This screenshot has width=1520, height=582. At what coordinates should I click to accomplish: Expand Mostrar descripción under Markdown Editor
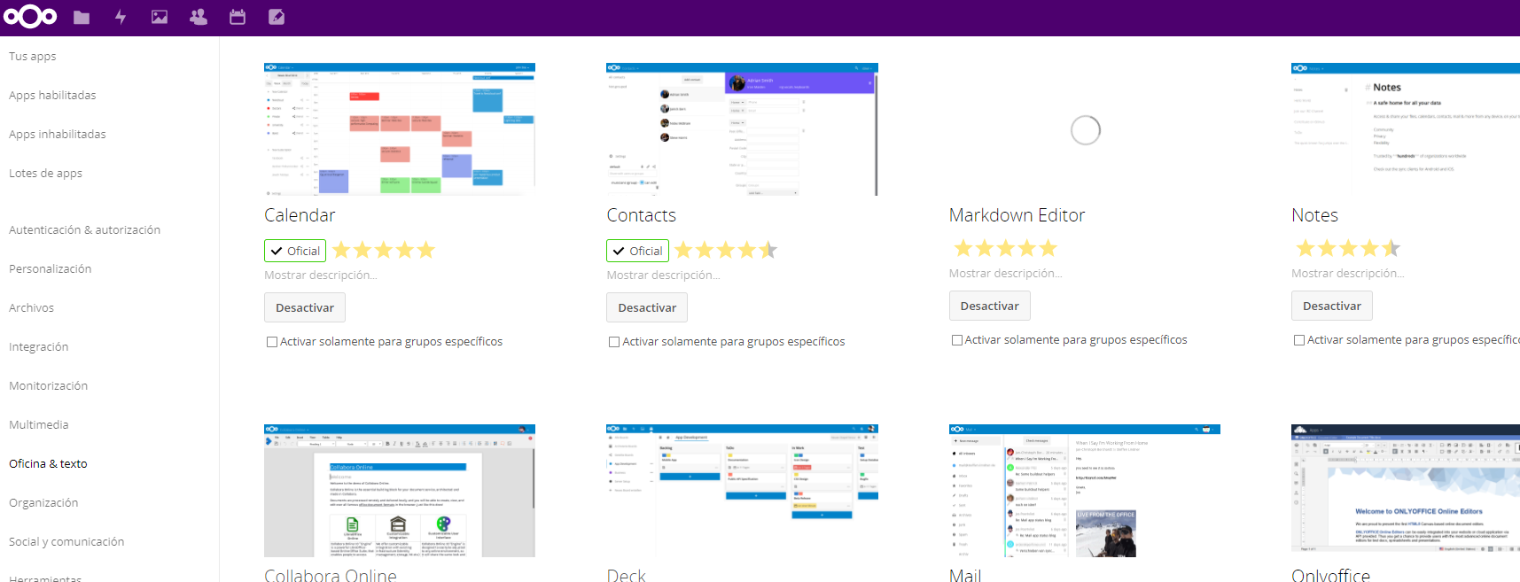(1005, 274)
